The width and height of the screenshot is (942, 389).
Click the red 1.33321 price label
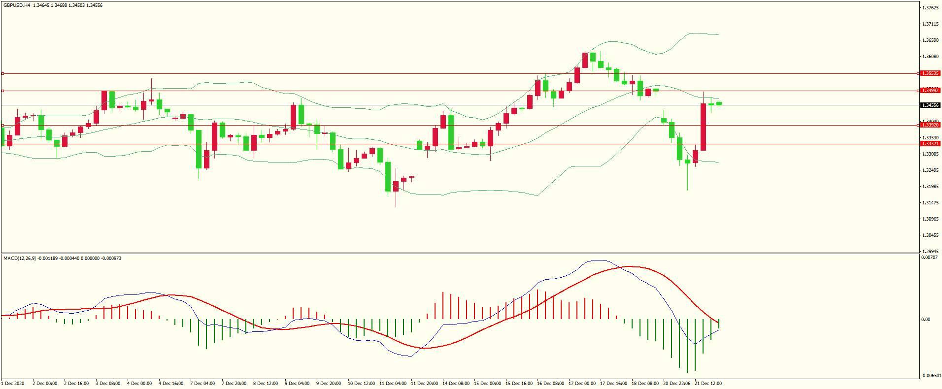(930, 144)
